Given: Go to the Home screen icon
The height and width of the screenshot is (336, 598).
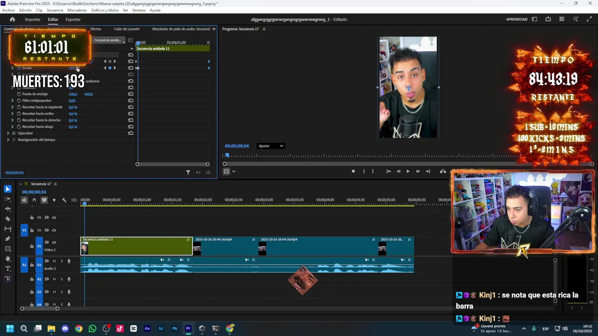Looking at the screenshot, I should click(13, 19).
